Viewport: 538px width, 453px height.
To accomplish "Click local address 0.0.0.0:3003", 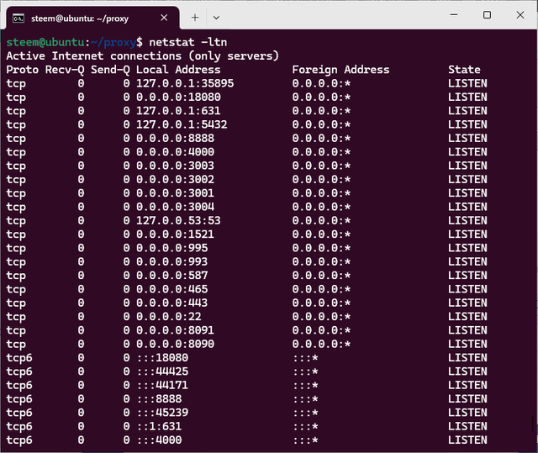I will click(176, 166).
